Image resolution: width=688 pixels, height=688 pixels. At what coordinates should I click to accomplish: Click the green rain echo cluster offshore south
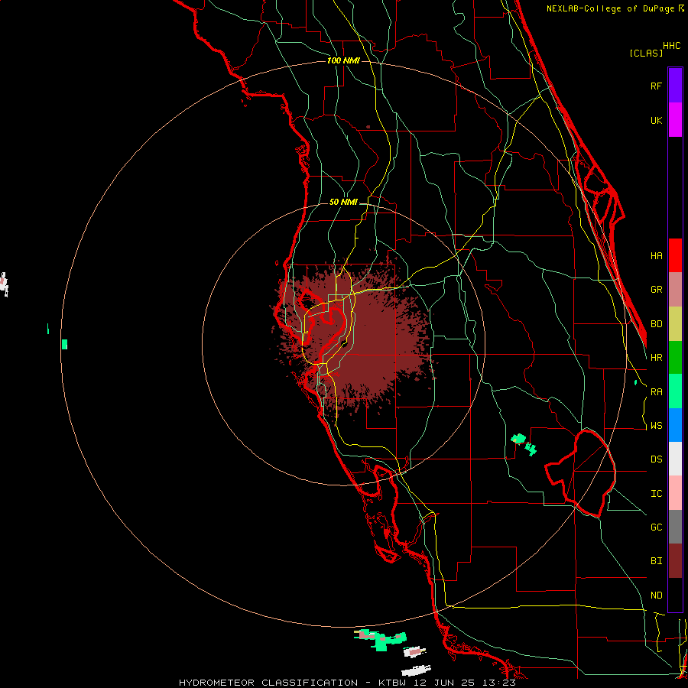point(381,639)
